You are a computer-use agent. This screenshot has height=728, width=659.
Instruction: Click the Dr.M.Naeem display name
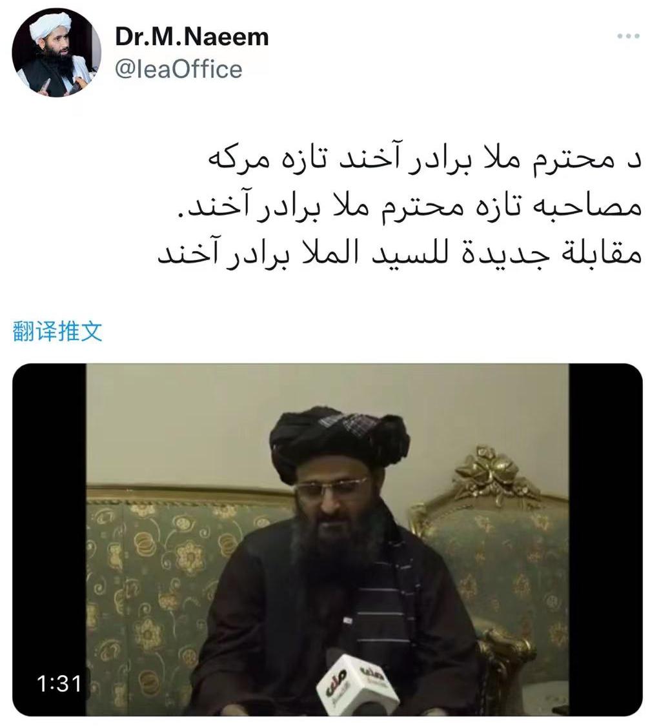192,37
